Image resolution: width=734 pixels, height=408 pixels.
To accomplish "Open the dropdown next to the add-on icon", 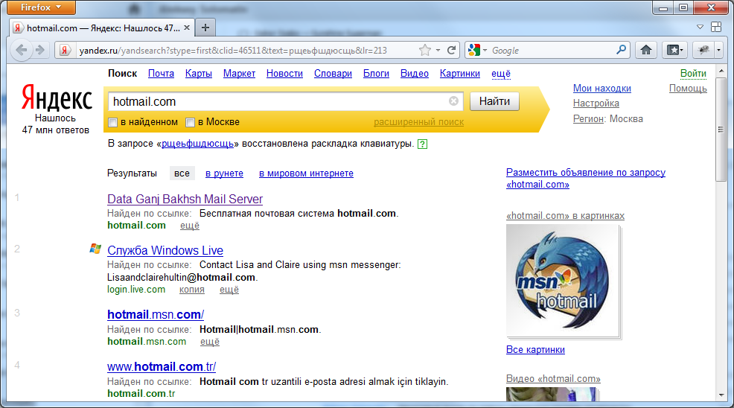I will [x=718, y=50].
